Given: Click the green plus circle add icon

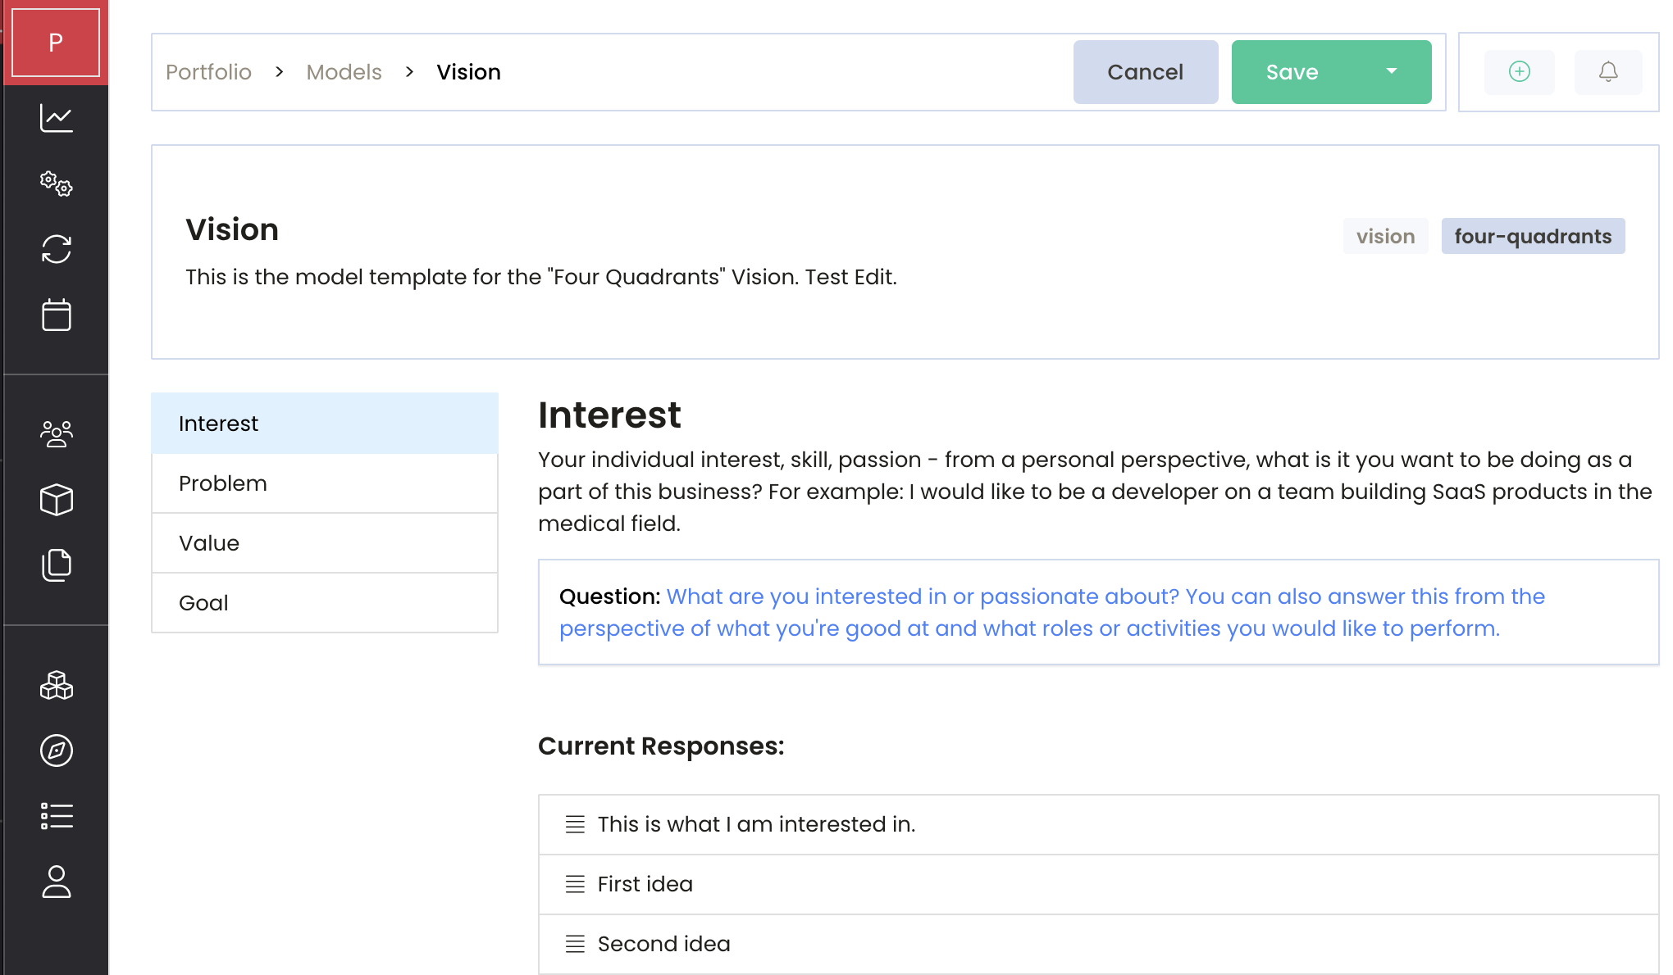Looking at the screenshot, I should click(x=1519, y=72).
